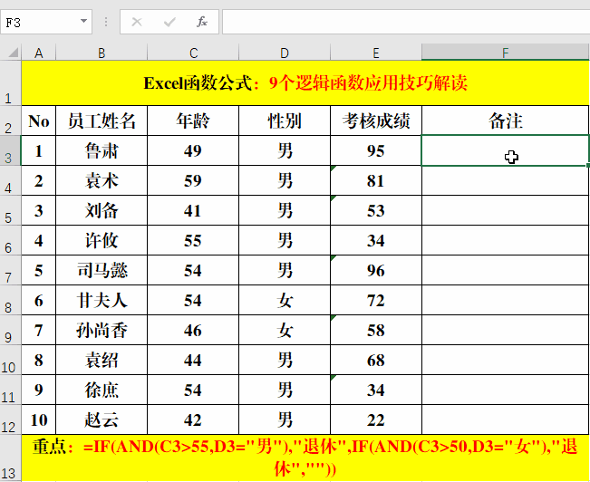
Task: Click the Cancel X icon in formula bar
Action: 137,22
